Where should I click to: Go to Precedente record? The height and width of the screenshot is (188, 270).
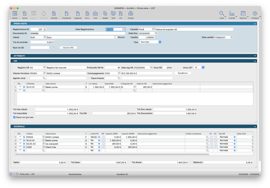pyautogui.click(x=66, y=14)
